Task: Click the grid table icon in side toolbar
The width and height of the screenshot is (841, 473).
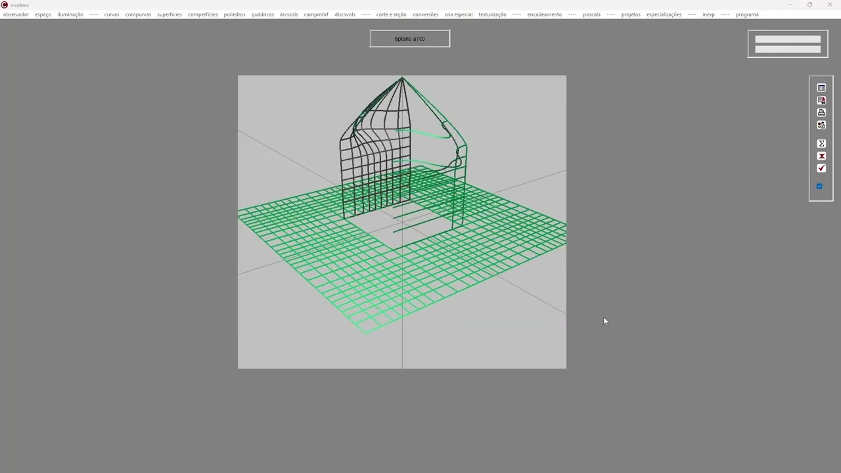Action: [821, 87]
